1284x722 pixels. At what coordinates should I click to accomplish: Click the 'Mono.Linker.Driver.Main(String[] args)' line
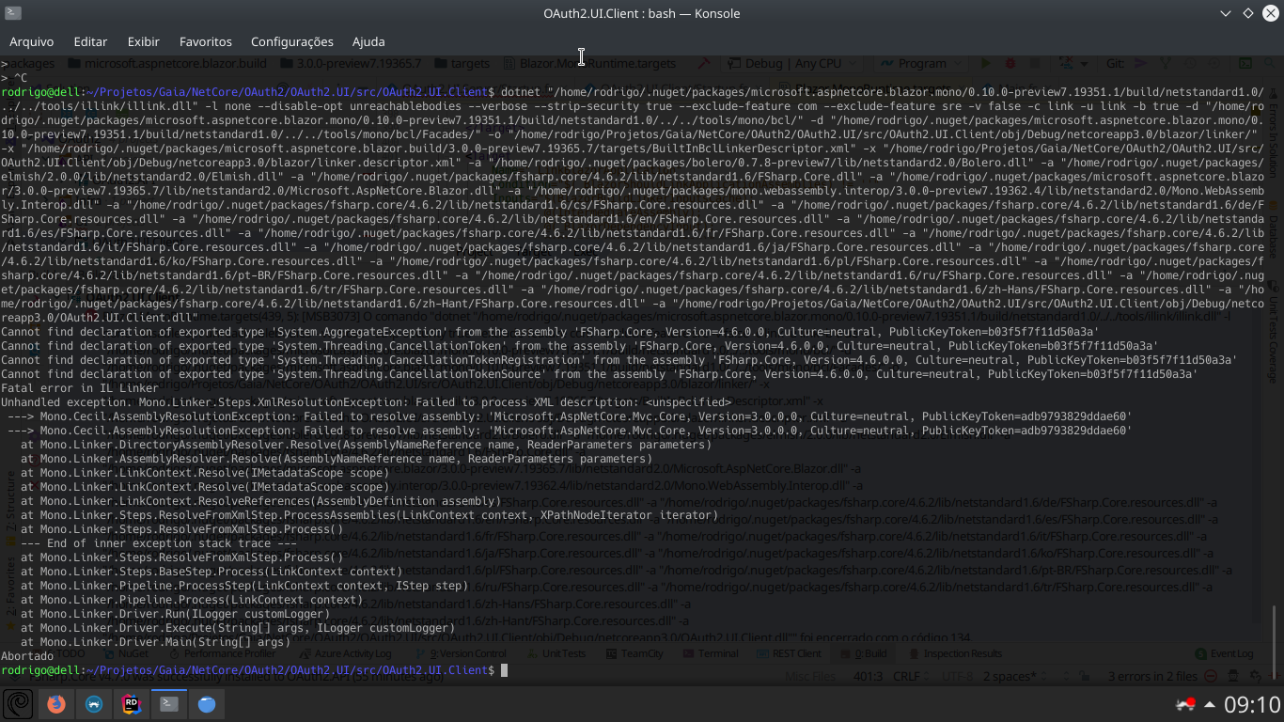coord(155,642)
